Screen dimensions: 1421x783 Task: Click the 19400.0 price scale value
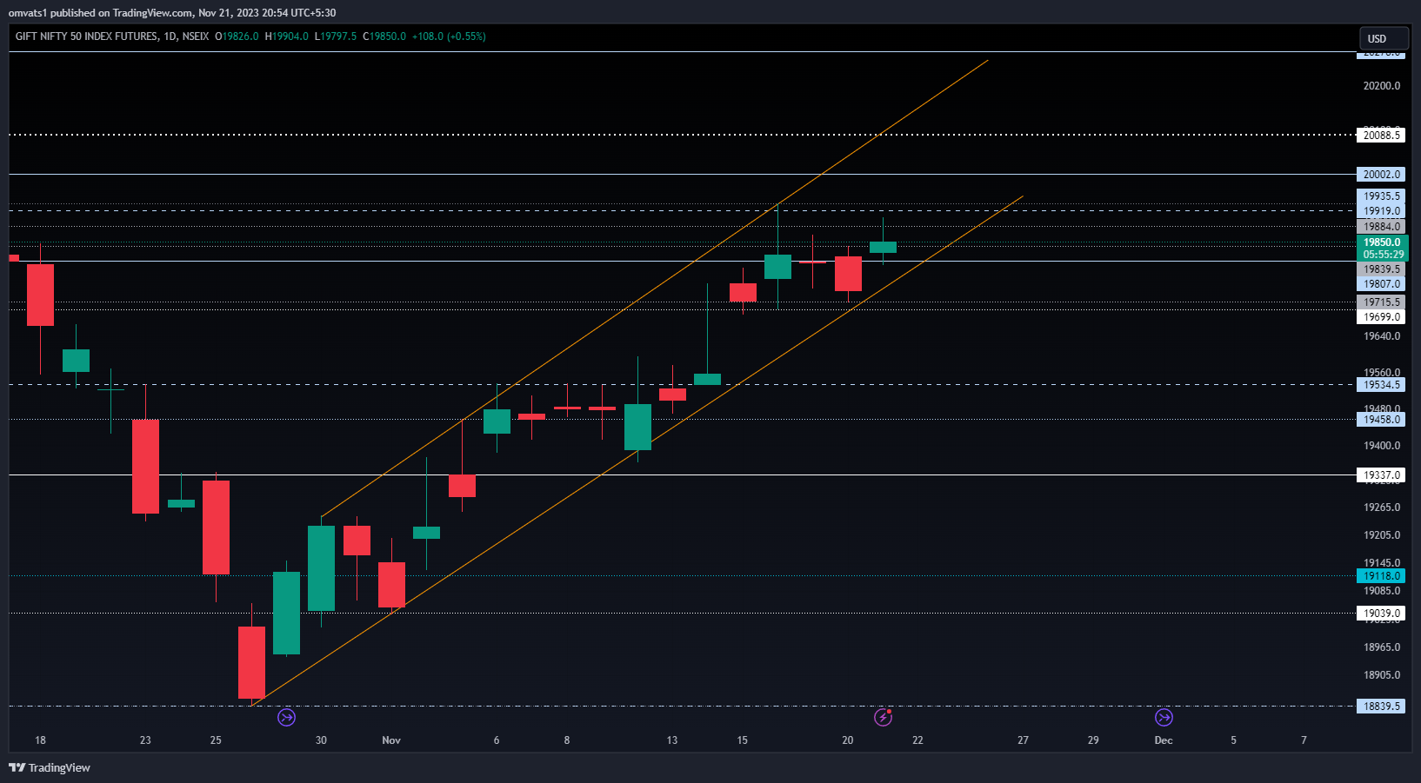click(x=1382, y=446)
